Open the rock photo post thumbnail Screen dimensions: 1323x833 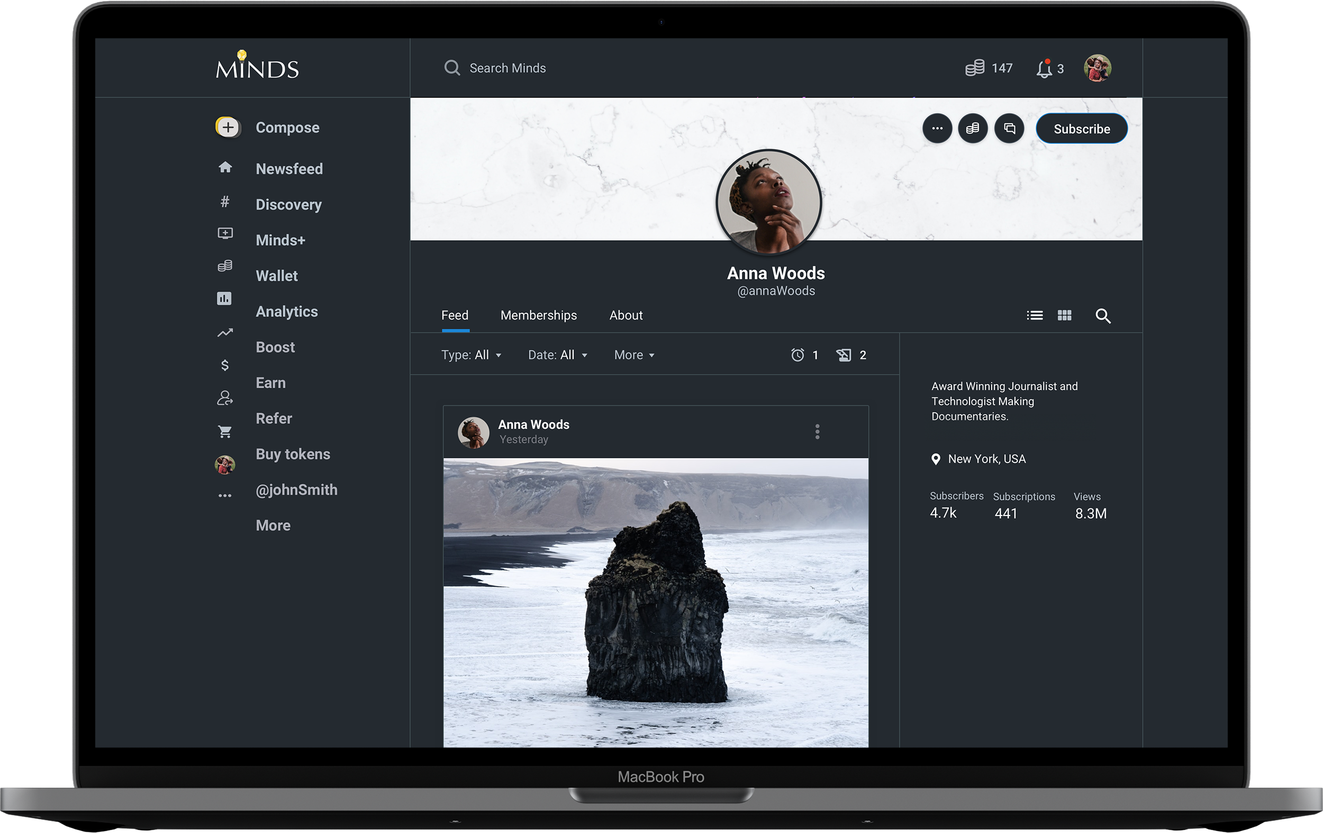[x=656, y=602]
